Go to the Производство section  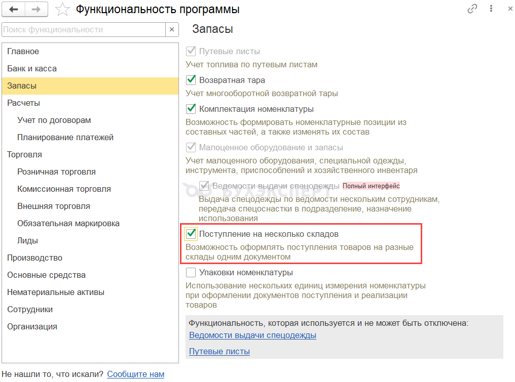coord(90,258)
